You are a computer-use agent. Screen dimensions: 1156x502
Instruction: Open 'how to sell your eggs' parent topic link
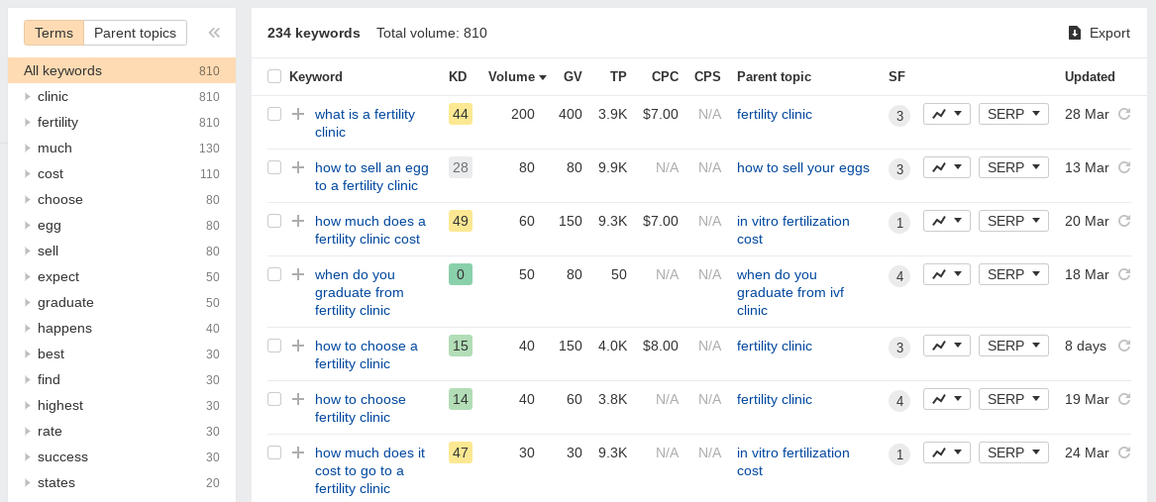tap(802, 167)
